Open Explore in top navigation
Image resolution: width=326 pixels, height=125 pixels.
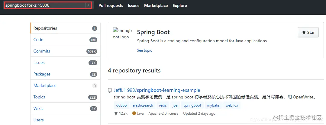180,6
